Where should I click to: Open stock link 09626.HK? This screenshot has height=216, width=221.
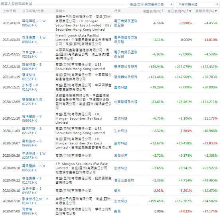click(x=29, y=25)
